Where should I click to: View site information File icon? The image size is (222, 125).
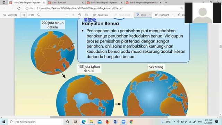click(x=29, y=8)
